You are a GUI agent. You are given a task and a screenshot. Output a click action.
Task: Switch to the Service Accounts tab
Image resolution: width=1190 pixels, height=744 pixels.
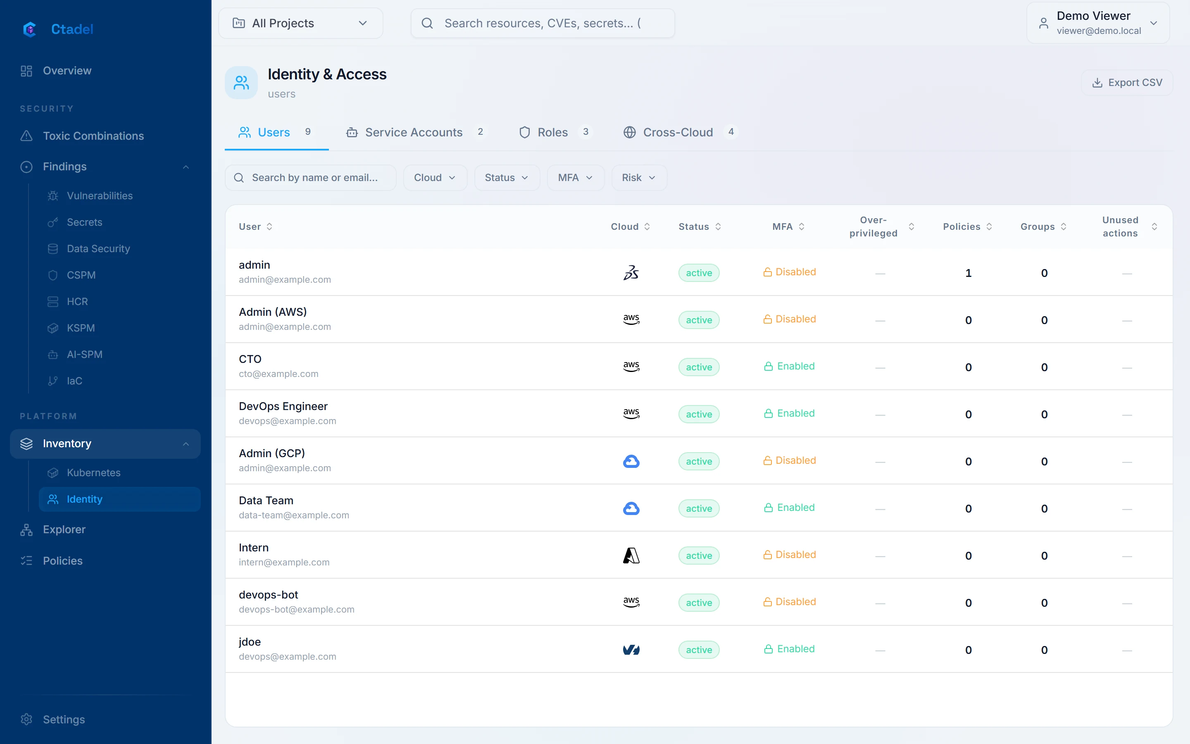(x=417, y=132)
